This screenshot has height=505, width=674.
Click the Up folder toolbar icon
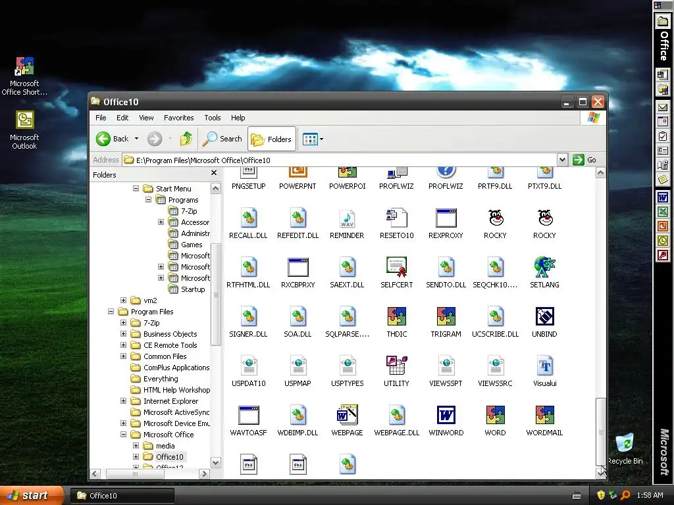186,139
